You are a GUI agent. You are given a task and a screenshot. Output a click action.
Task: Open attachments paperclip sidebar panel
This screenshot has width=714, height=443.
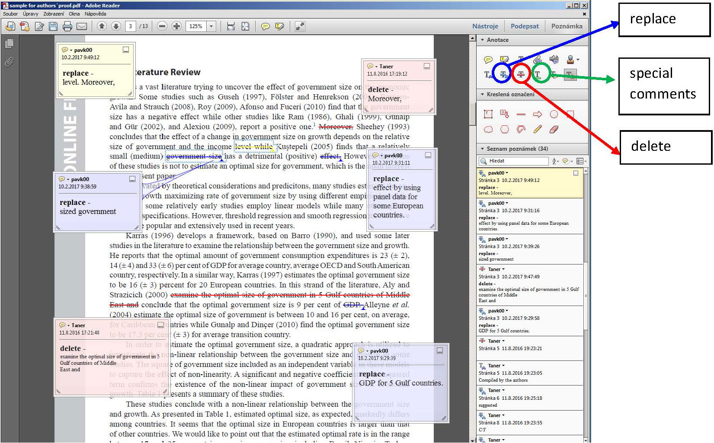[x=9, y=62]
